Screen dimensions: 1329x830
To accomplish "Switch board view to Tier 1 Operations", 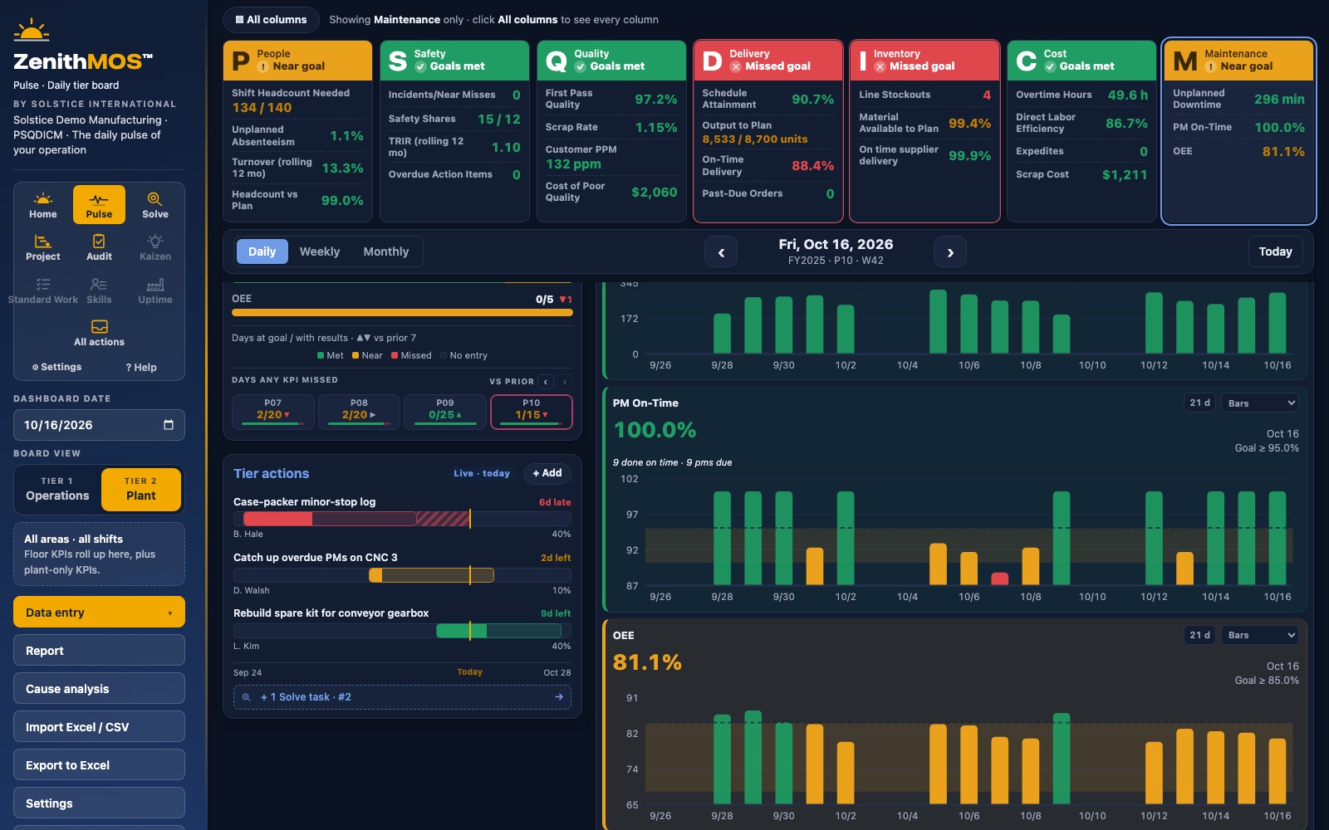I will point(57,489).
